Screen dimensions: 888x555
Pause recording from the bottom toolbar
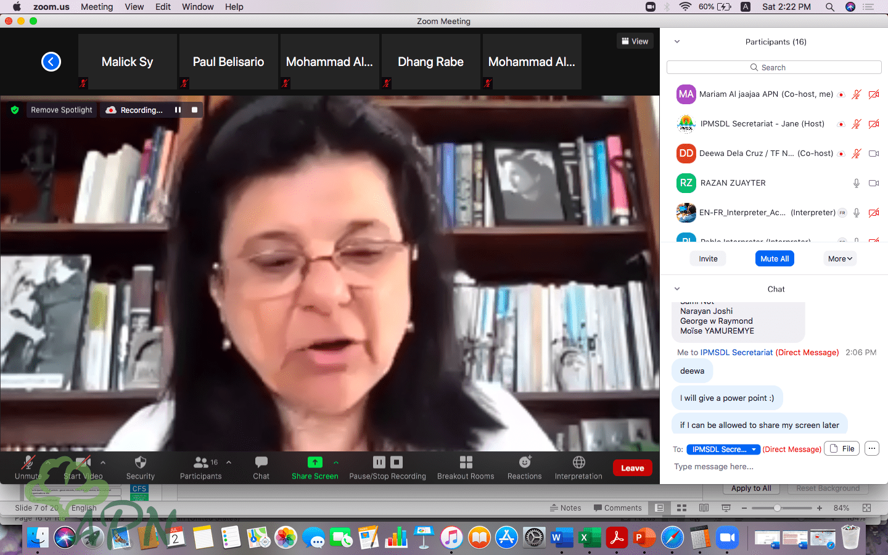[379, 462]
